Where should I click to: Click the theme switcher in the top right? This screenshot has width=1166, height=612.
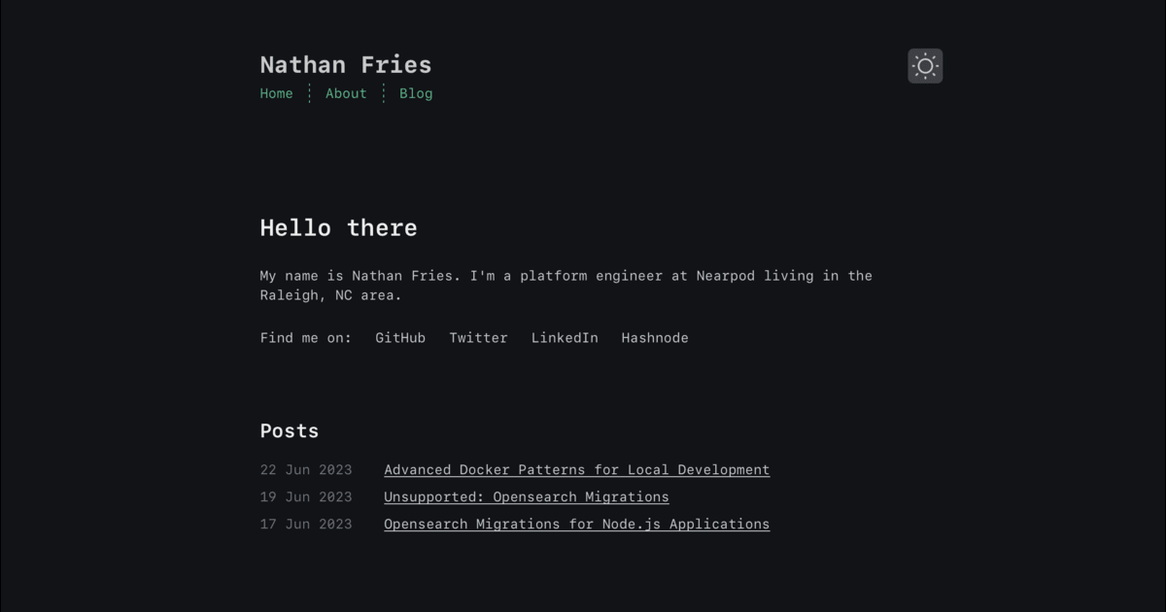click(924, 65)
